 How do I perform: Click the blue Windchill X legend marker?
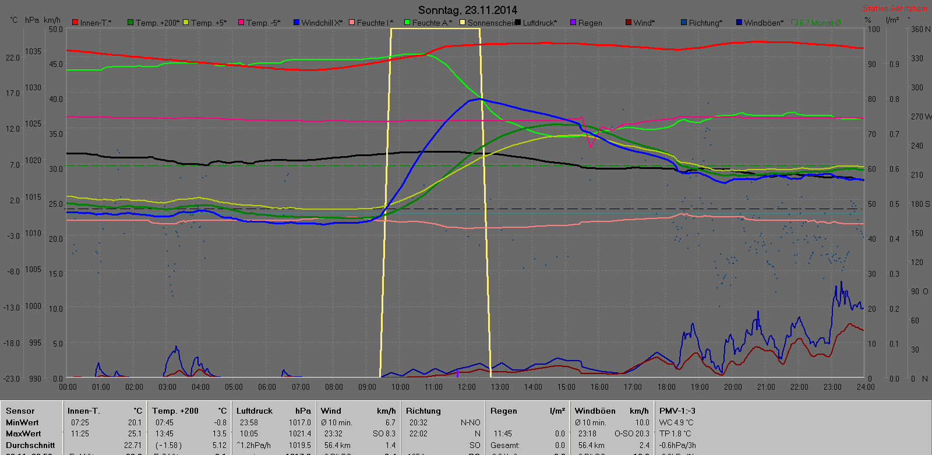296,23
